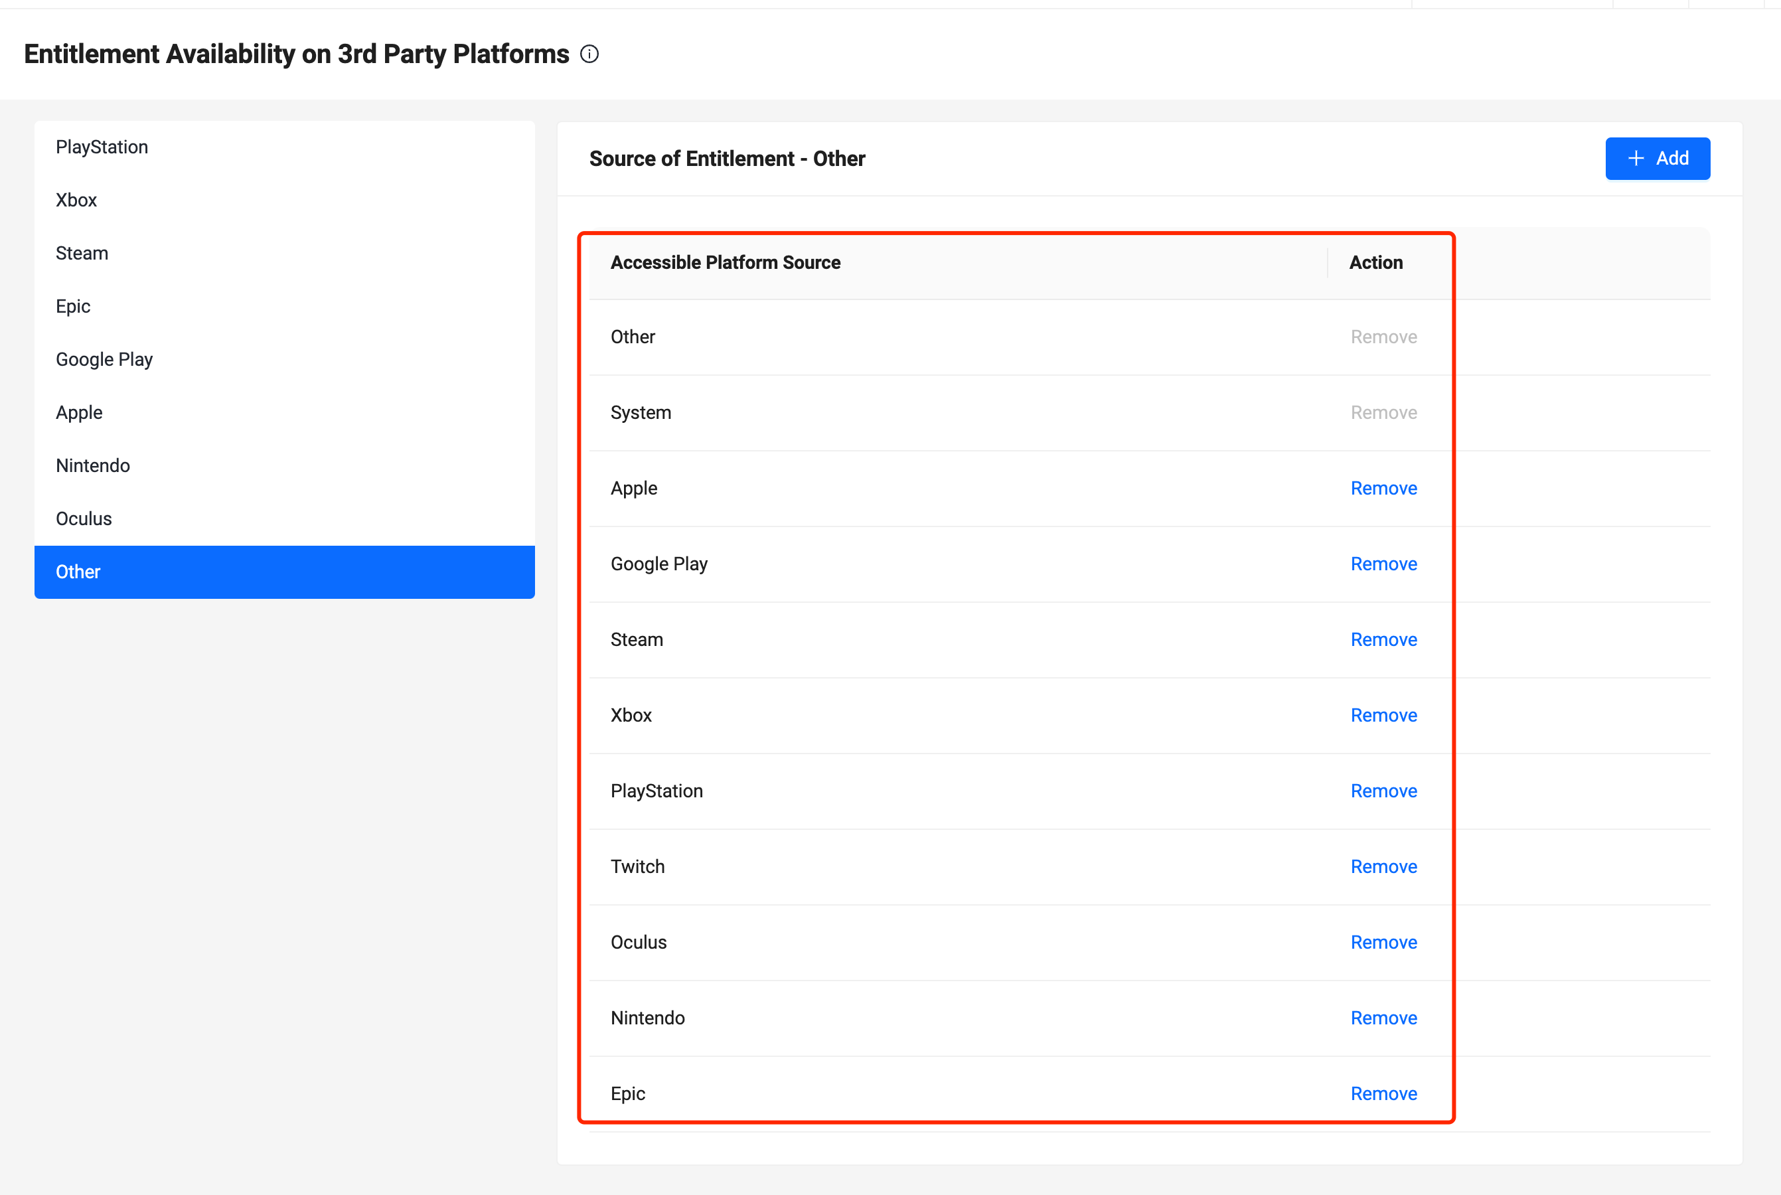The width and height of the screenshot is (1781, 1195).
Task: Click the Action column header
Action: (1375, 262)
